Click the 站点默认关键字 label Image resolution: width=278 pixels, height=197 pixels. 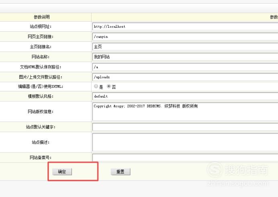[41, 127]
